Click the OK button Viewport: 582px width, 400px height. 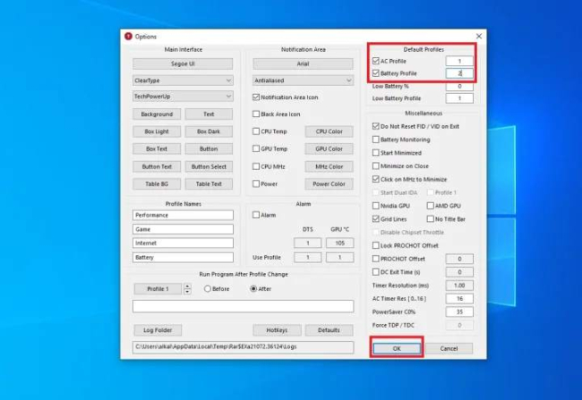pos(397,348)
